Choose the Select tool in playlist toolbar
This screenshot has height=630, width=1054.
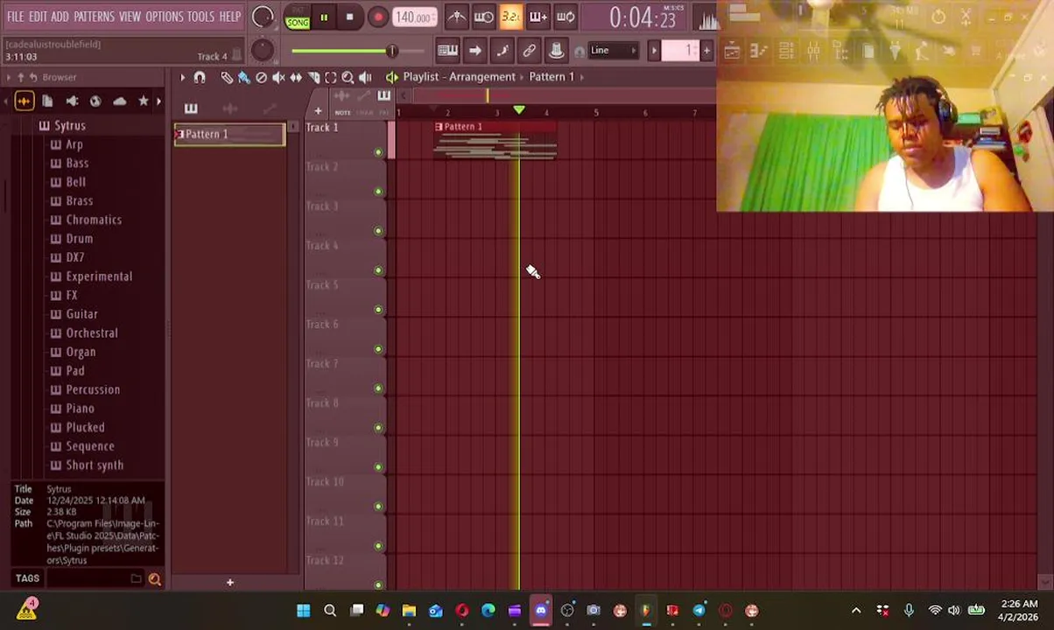coord(330,78)
